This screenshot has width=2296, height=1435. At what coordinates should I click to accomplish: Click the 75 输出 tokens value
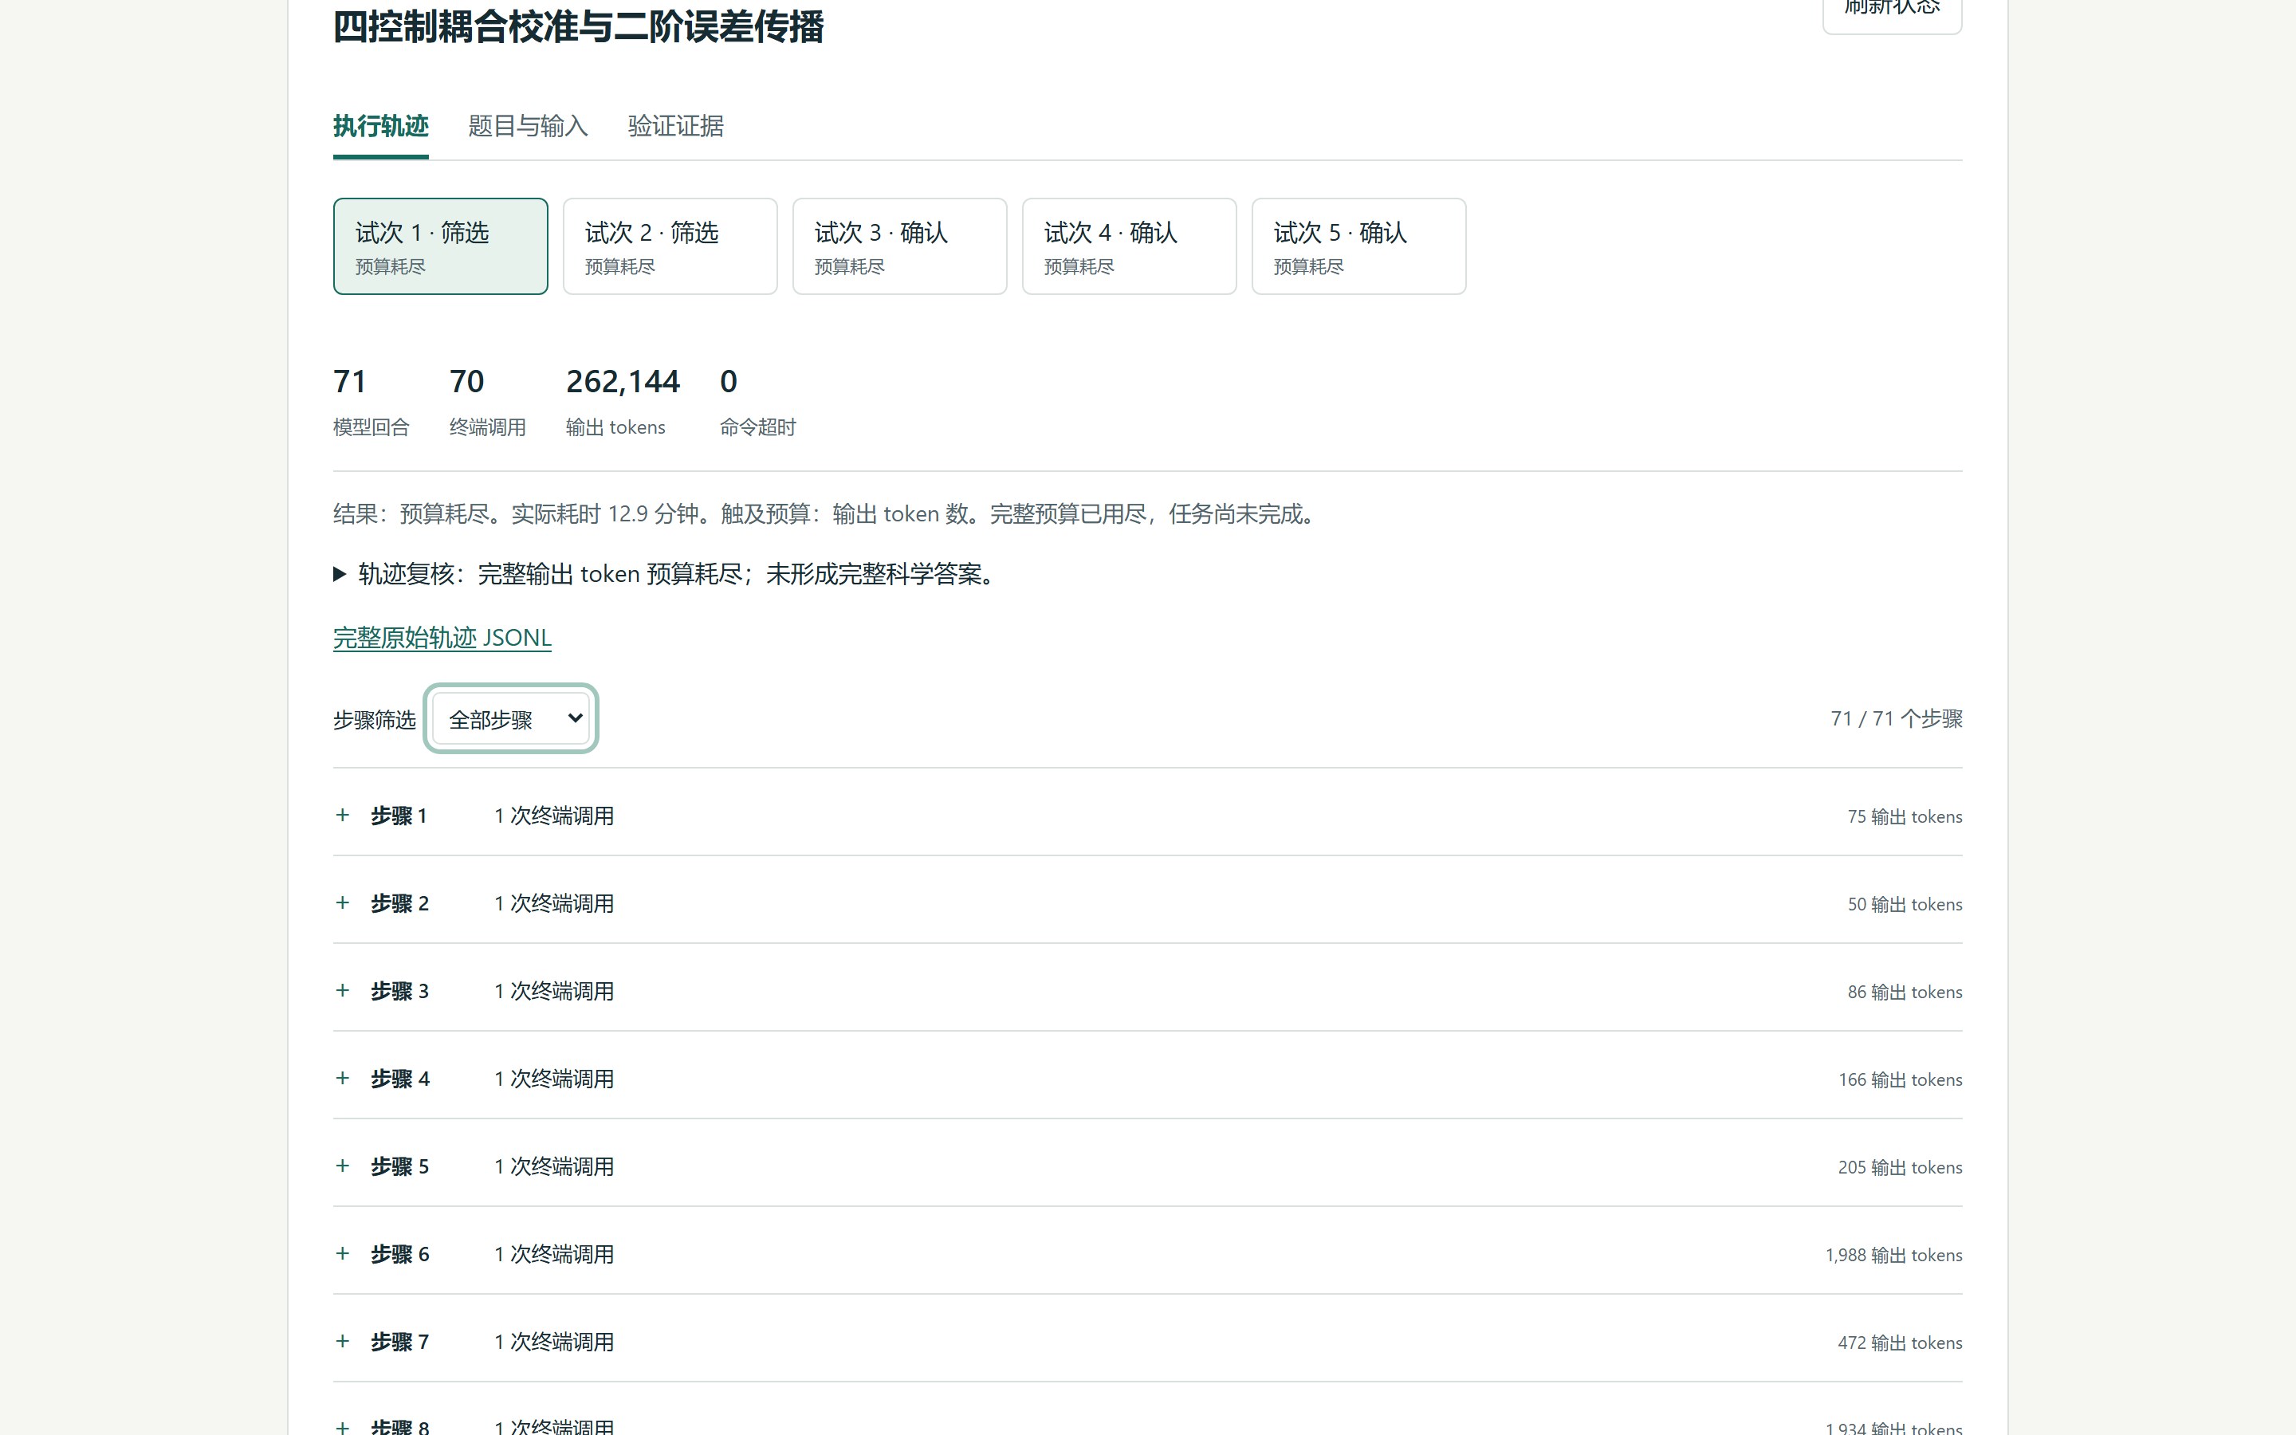(1904, 816)
